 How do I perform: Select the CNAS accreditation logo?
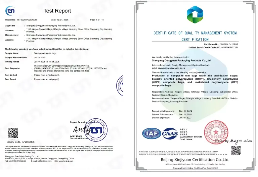point(170,134)
